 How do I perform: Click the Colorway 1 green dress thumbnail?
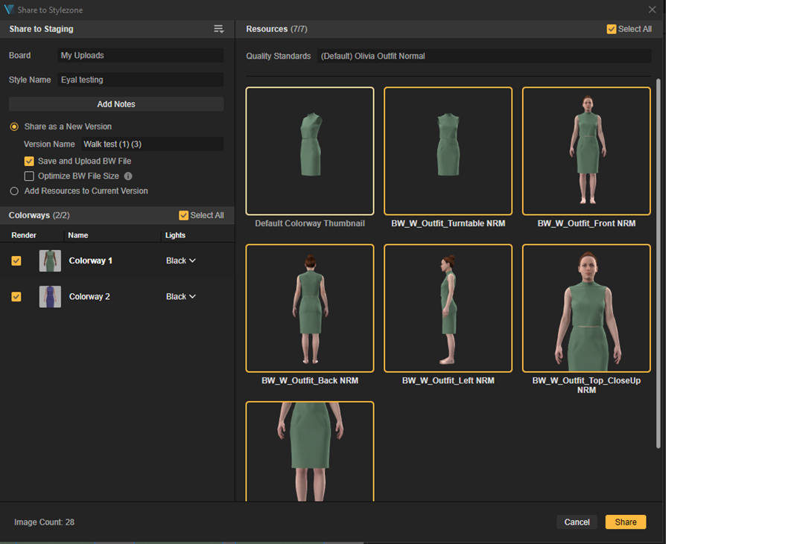point(50,260)
